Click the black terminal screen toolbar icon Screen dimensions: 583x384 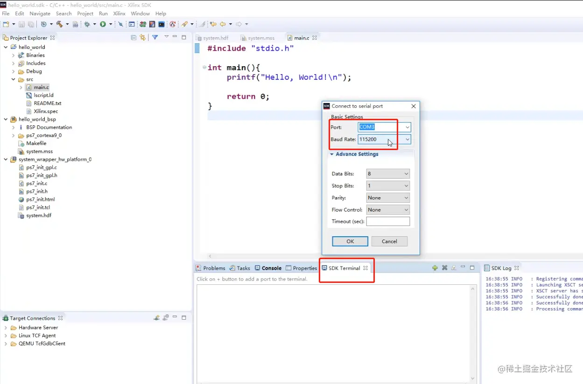pos(162,24)
